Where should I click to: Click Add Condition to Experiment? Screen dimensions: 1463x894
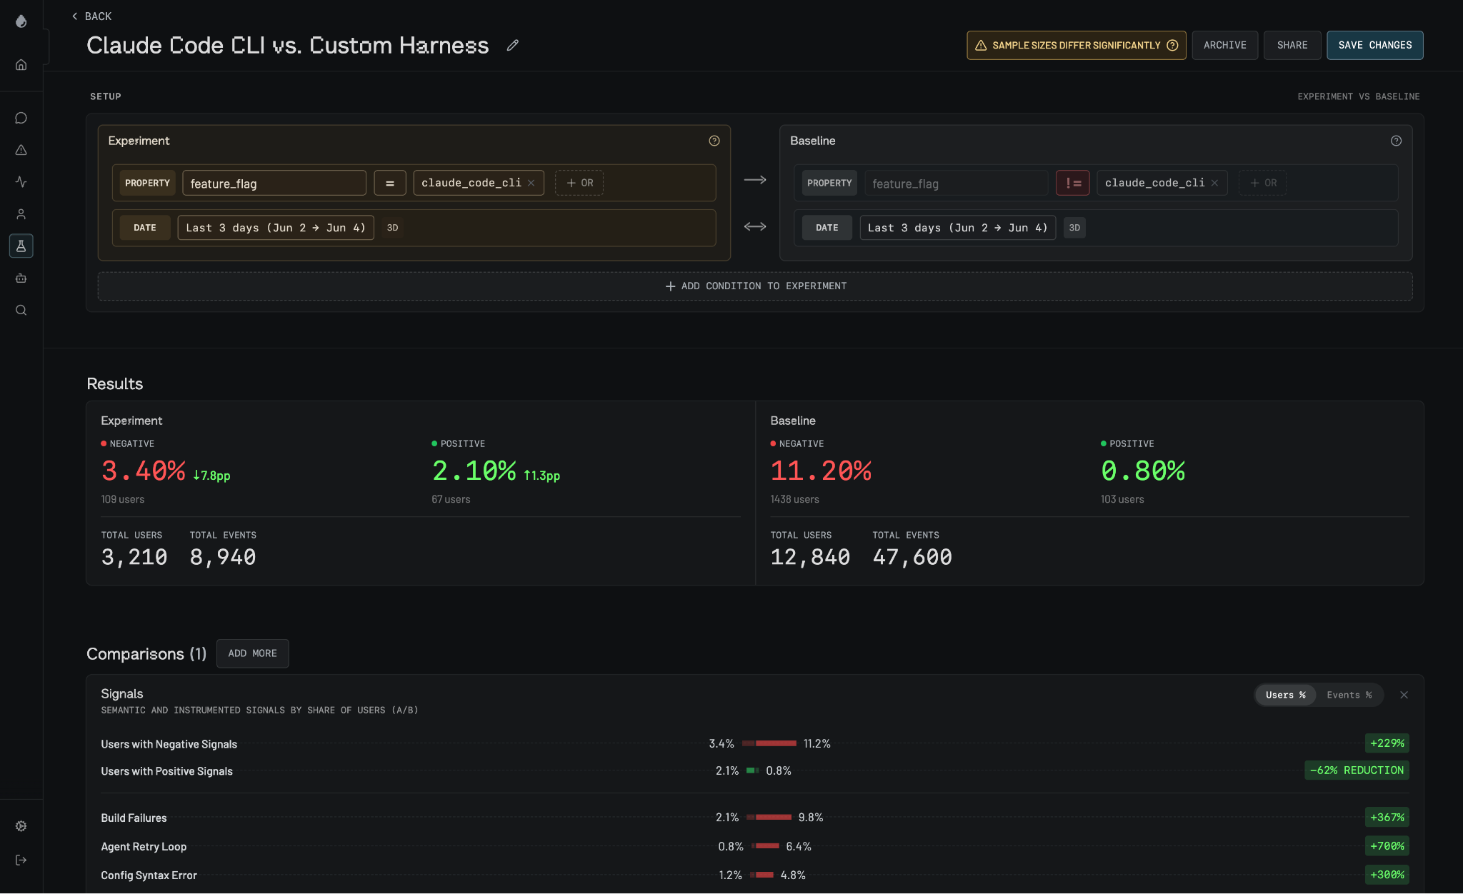click(755, 286)
